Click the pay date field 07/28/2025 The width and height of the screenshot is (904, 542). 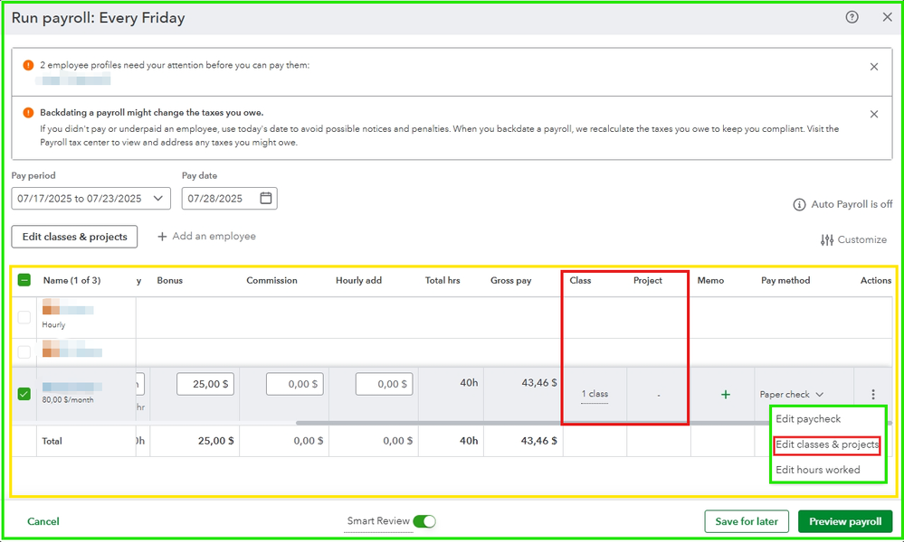tap(230, 198)
